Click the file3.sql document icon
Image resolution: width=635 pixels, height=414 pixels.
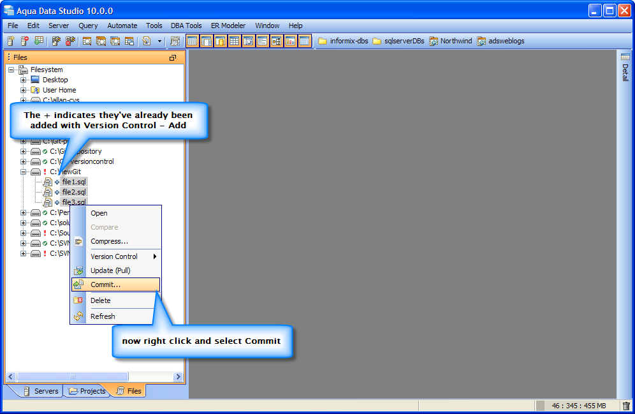47,202
